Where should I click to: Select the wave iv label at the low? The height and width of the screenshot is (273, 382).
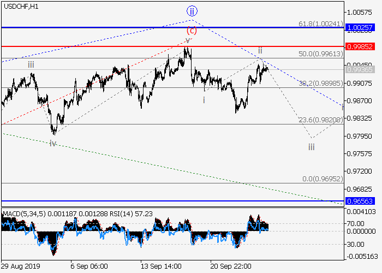point(52,143)
